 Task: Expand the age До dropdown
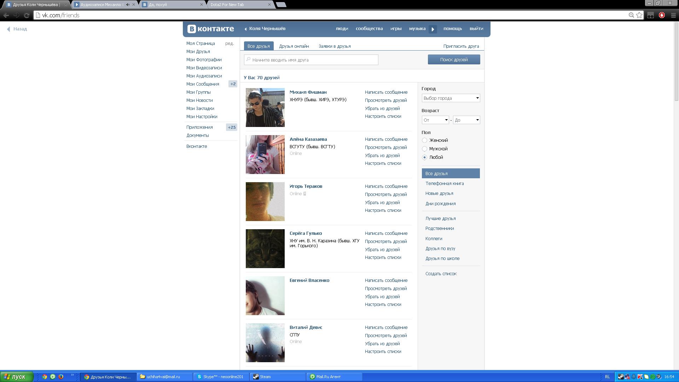click(x=466, y=120)
